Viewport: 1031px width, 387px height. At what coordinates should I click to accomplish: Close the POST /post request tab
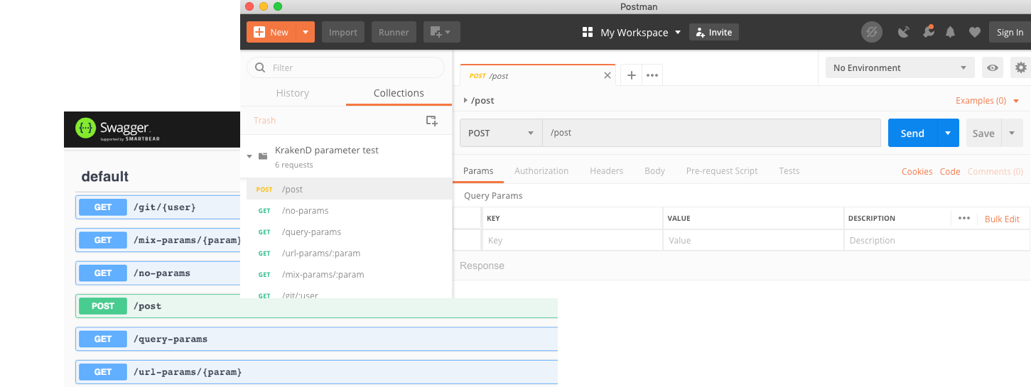point(608,75)
